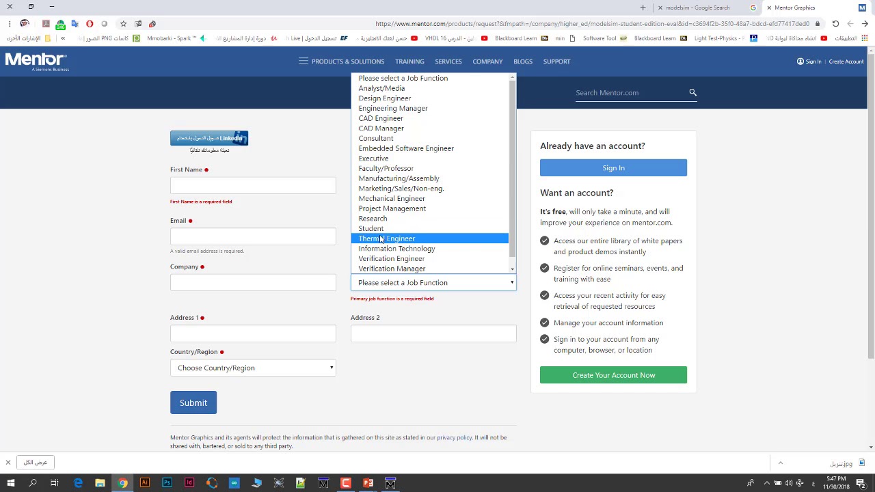
Task: Select Research option
Action: tap(430, 219)
